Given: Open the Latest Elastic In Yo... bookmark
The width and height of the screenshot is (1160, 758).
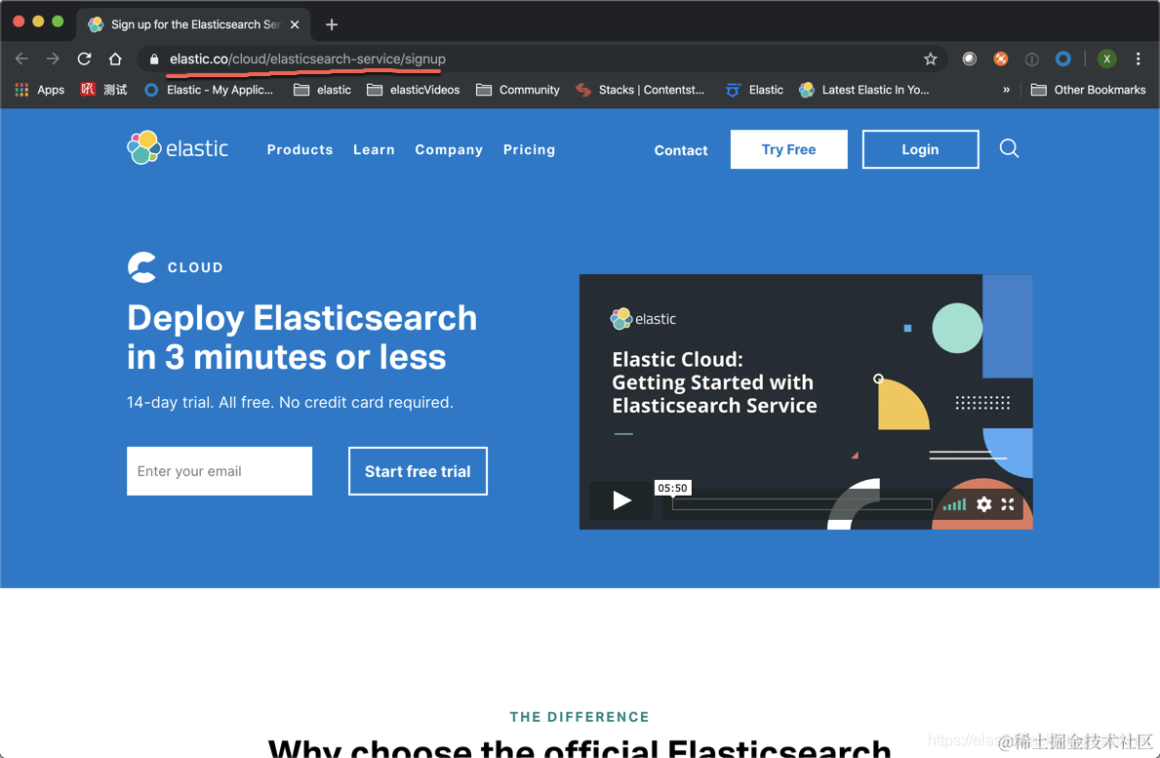Looking at the screenshot, I should (864, 90).
